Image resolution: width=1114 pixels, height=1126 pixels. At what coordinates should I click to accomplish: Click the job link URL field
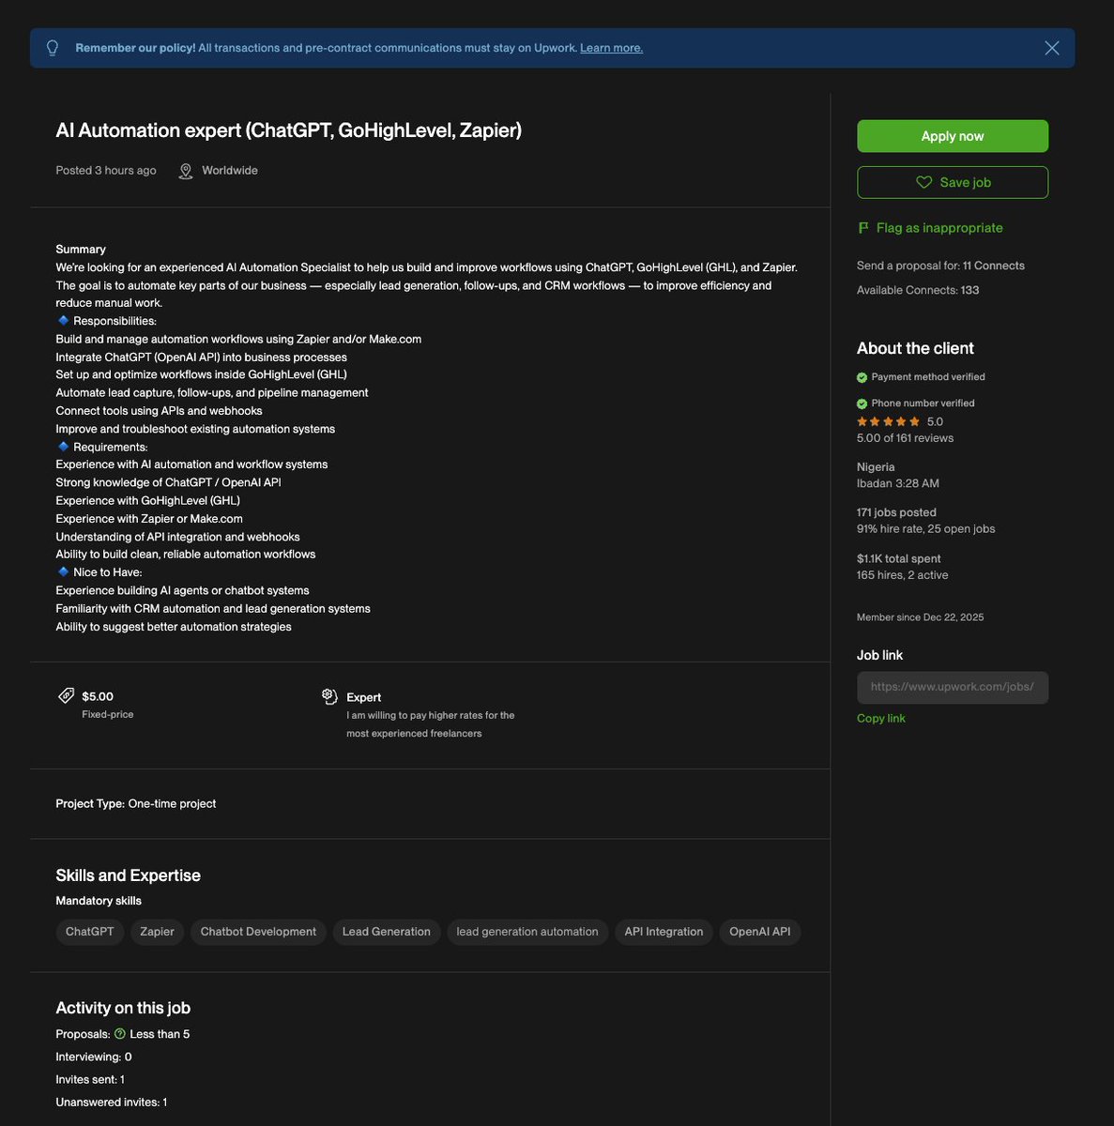[953, 687]
